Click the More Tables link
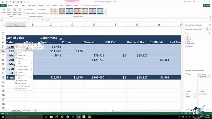The image size is (212, 119). 189,46
